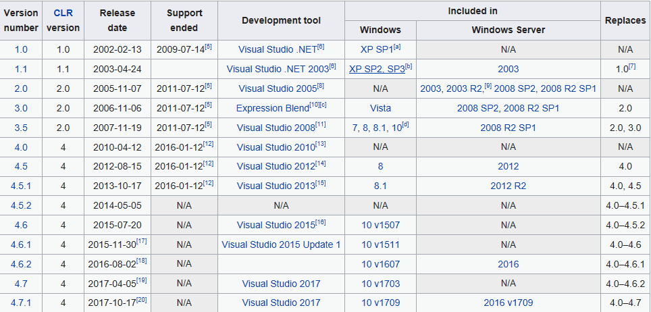
Task: Open version 4.5.1 link in Version number column
Action: (x=21, y=186)
